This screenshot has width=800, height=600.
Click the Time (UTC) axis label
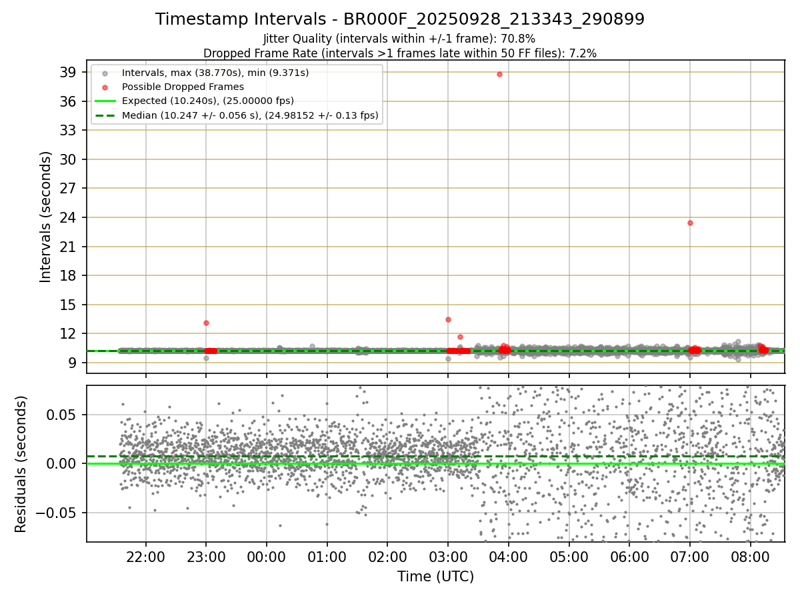click(x=435, y=577)
